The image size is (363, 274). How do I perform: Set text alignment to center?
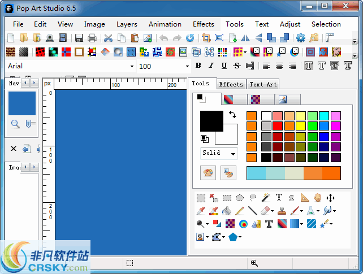click(x=279, y=66)
